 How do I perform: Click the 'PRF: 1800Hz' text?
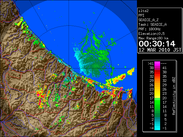pyautogui.click(x=149, y=29)
